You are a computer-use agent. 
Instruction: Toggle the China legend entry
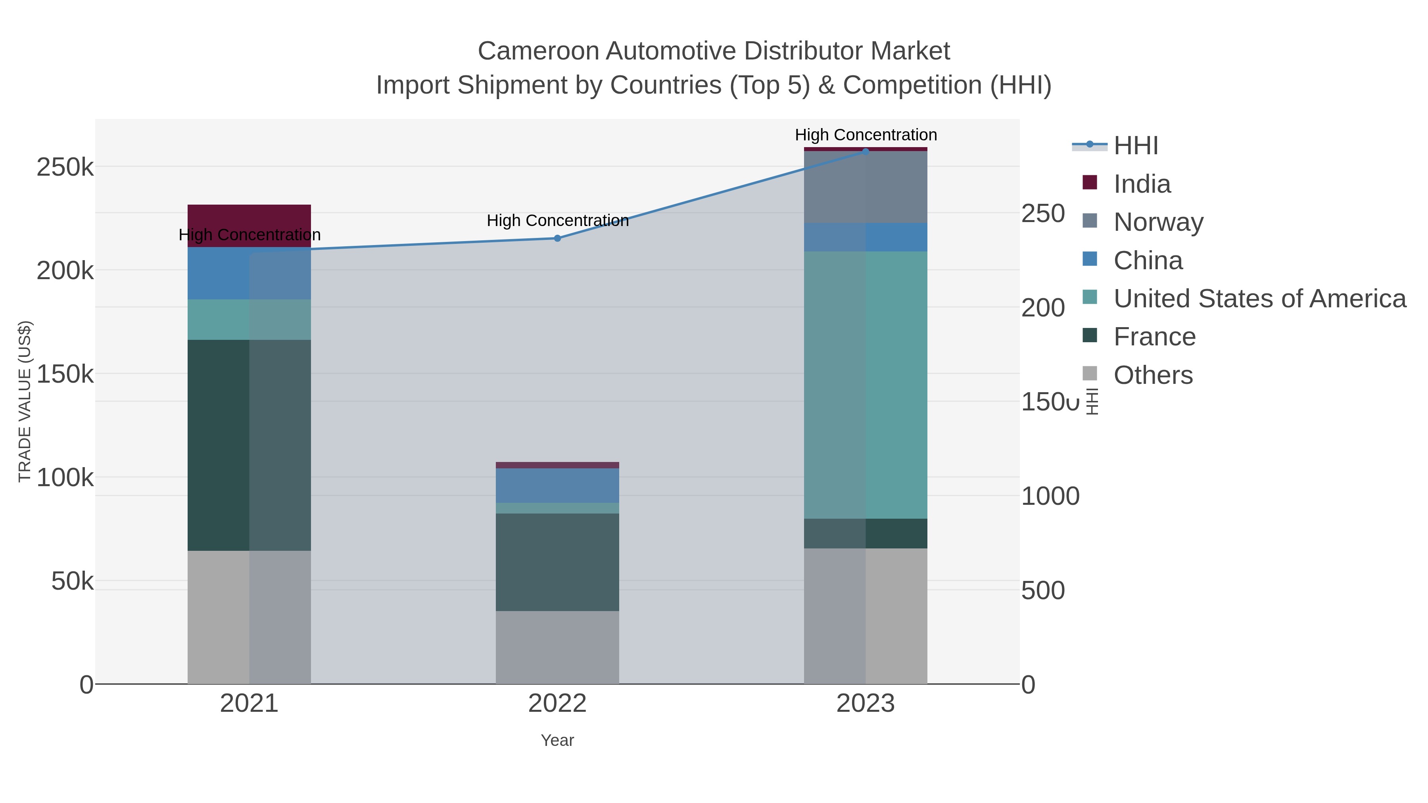point(1133,261)
